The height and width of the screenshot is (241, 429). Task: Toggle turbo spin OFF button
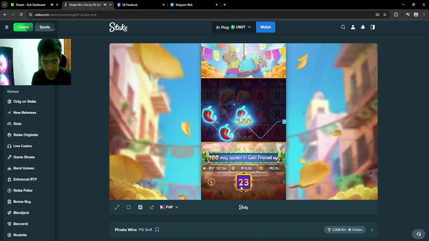tap(211, 182)
